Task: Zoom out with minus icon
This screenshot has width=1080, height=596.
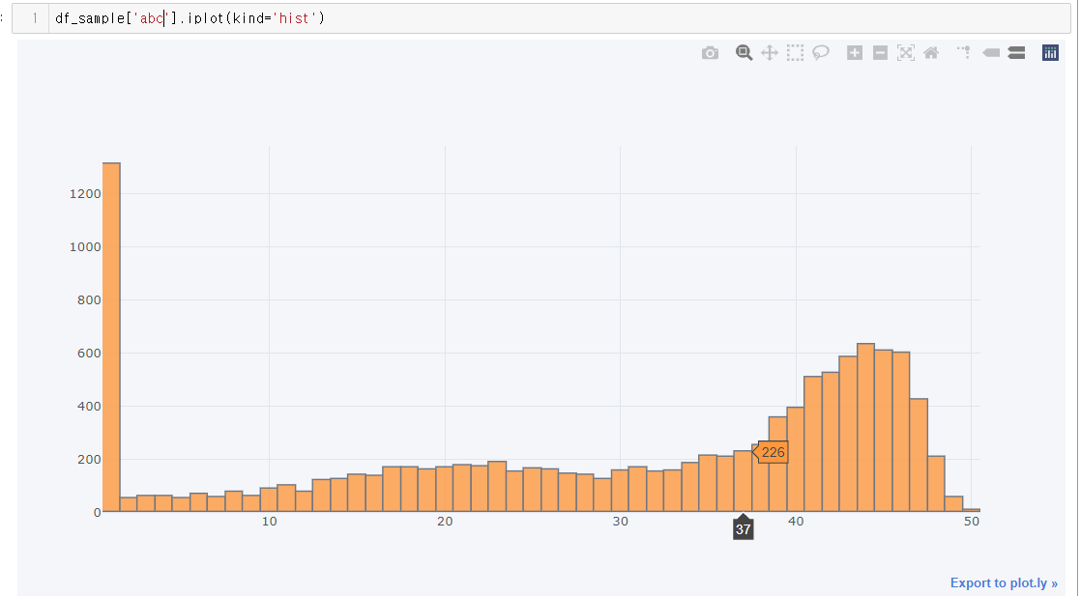Action: tap(880, 53)
